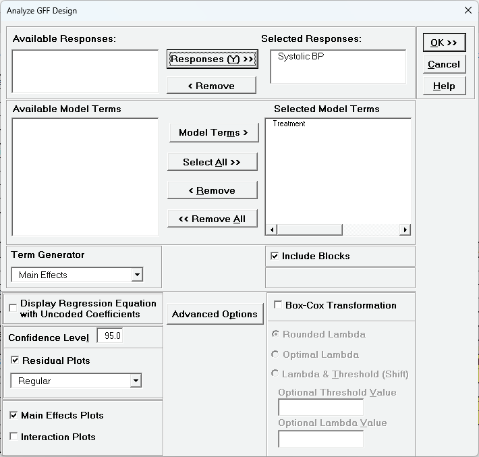Click the Responses (Y) >> button
Image resolution: width=479 pixels, height=457 pixels.
click(x=212, y=59)
